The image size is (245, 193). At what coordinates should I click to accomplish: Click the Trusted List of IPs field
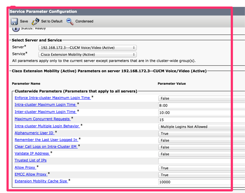click(201, 161)
